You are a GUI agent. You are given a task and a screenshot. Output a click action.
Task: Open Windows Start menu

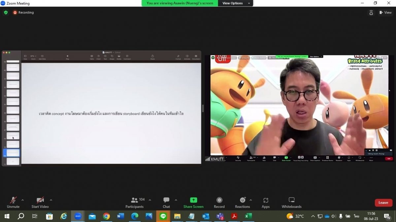[7, 216]
